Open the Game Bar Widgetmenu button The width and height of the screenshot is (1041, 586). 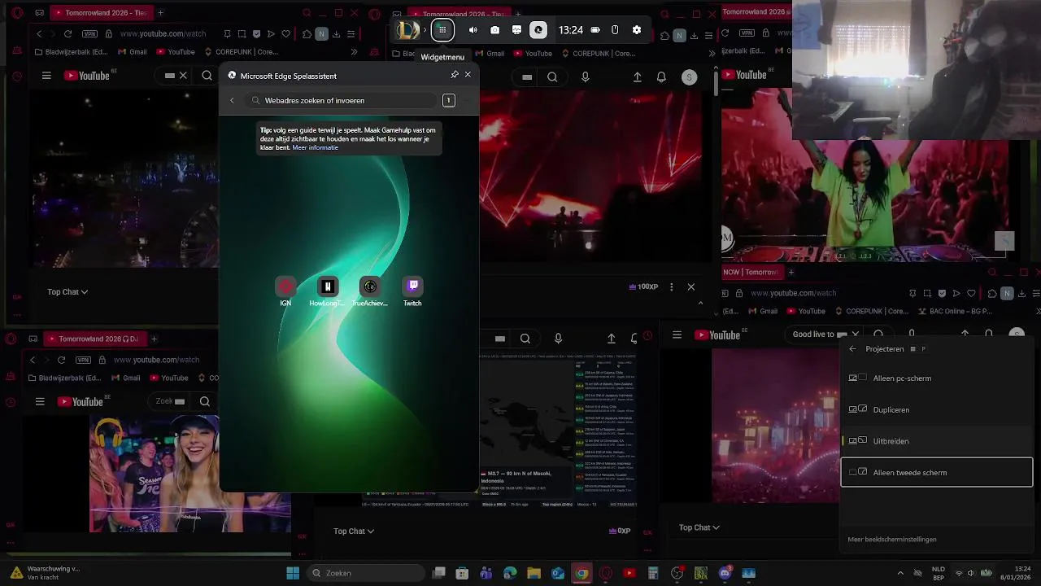coord(442,30)
